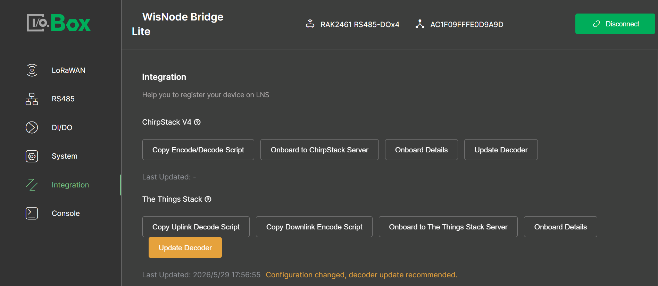
Task: Click the device EUI node icon
Action: click(x=420, y=24)
